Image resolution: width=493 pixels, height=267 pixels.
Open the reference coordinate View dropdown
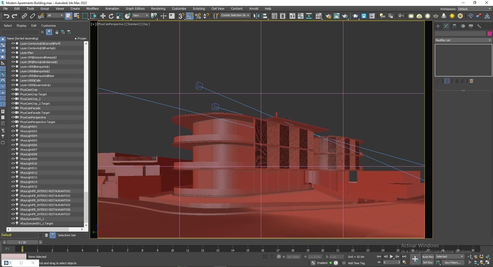[x=140, y=15]
